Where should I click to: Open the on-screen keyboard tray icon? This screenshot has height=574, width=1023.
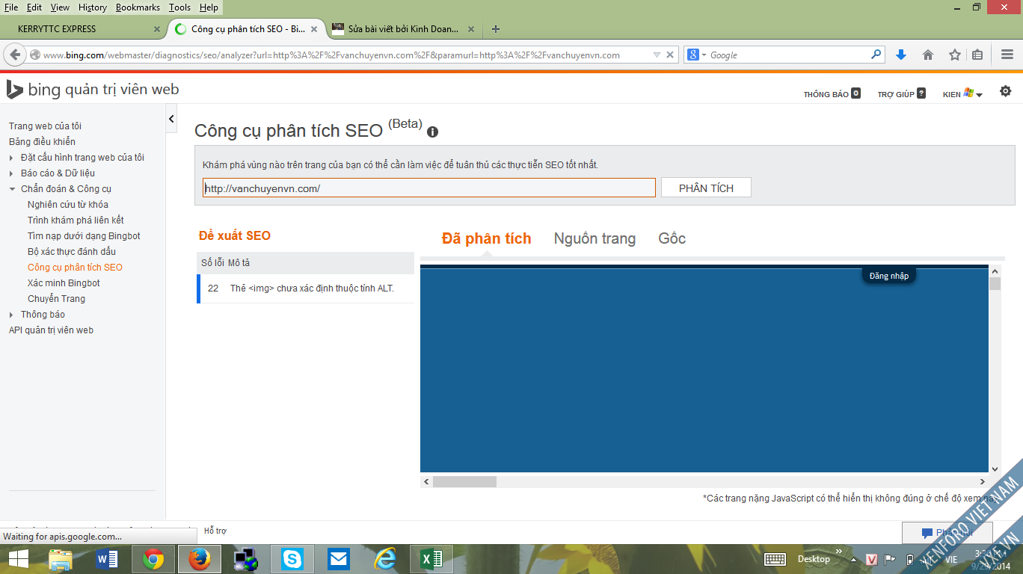click(x=774, y=559)
